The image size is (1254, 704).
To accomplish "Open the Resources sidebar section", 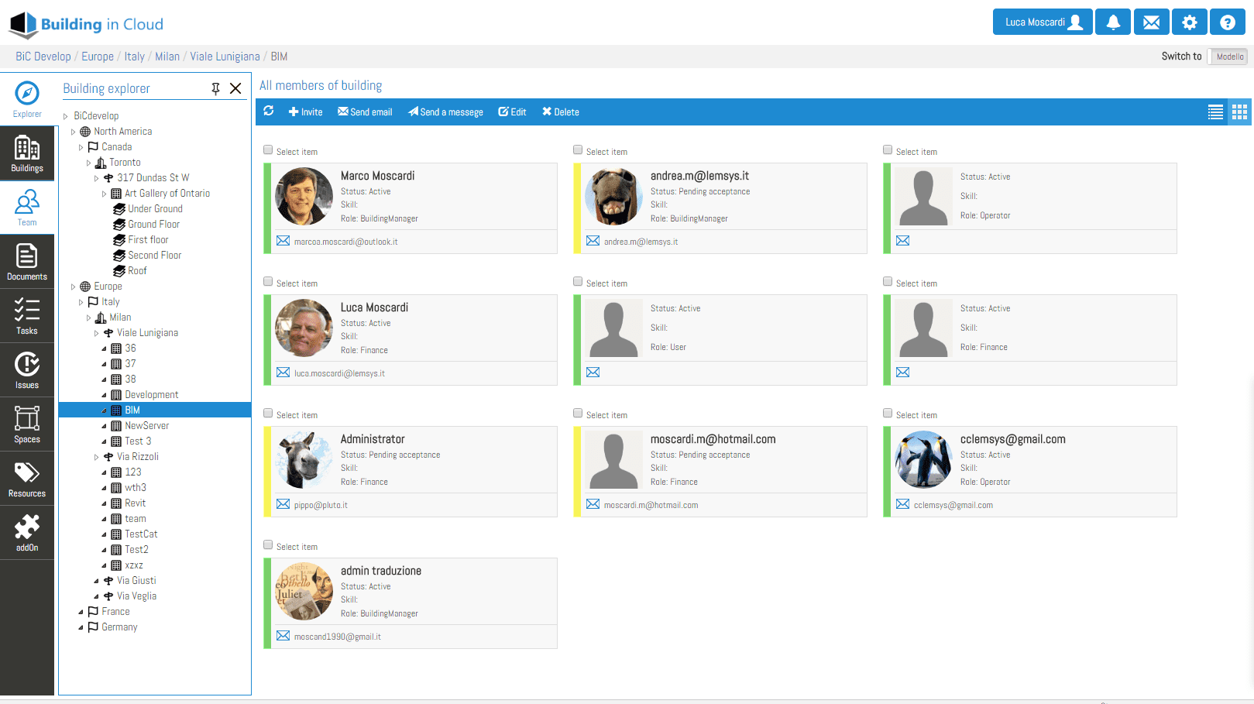I will pos(27,479).
